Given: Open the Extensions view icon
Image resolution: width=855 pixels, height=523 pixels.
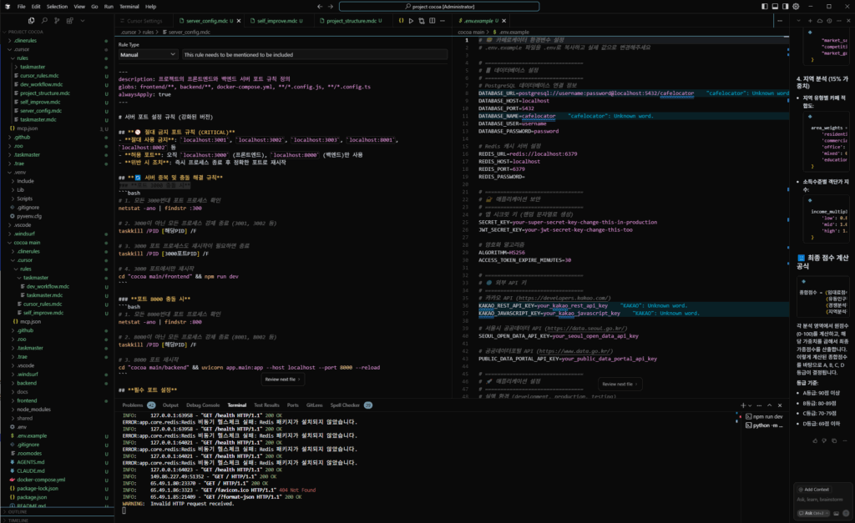Looking at the screenshot, I should click(70, 21).
